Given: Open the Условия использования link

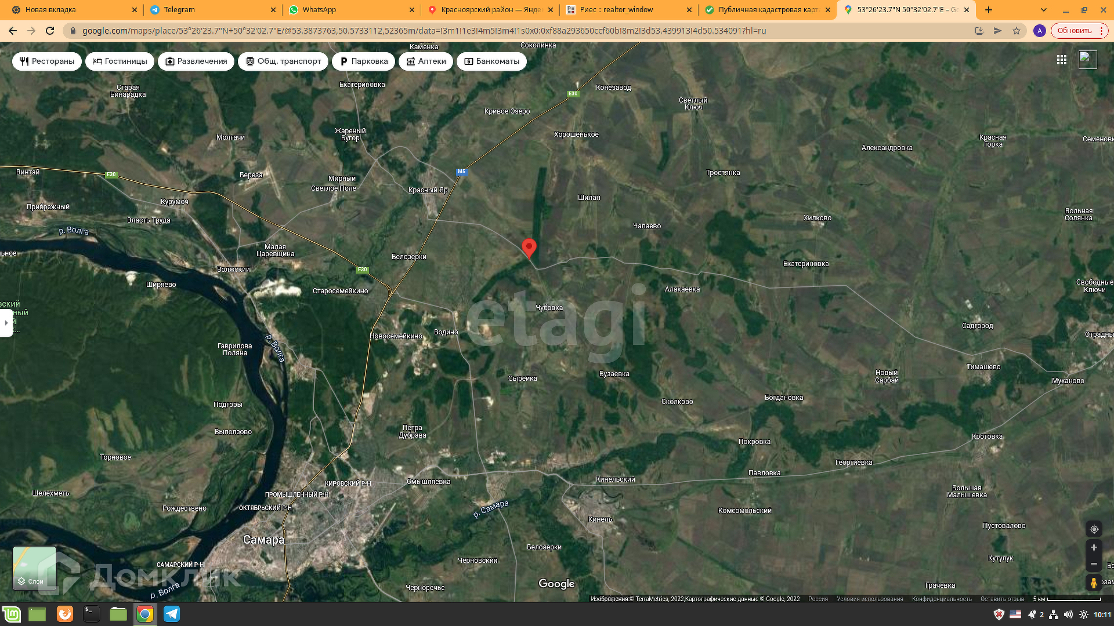Looking at the screenshot, I should click(869, 599).
